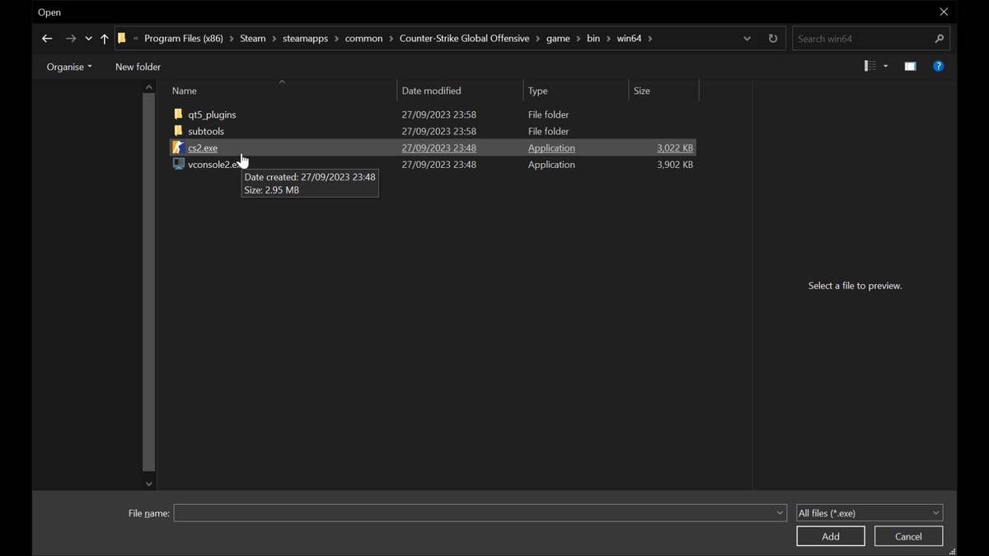This screenshot has height=556, width=989.
Task: Click the Back navigation arrow
Action: coord(47,39)
